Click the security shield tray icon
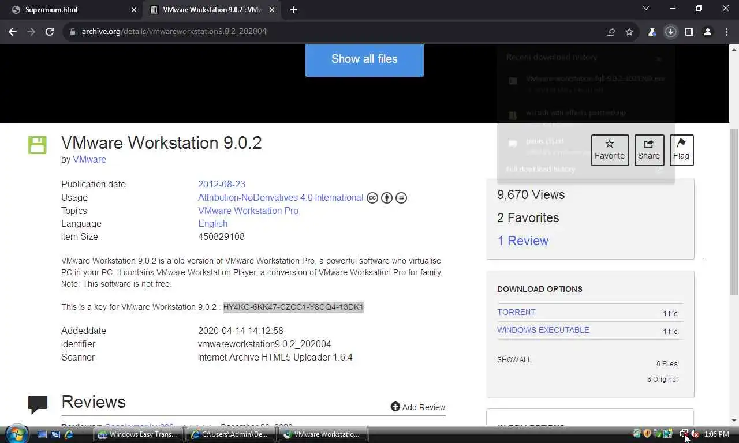The height and width of the screenshot is (443, 739). (647, 434)
